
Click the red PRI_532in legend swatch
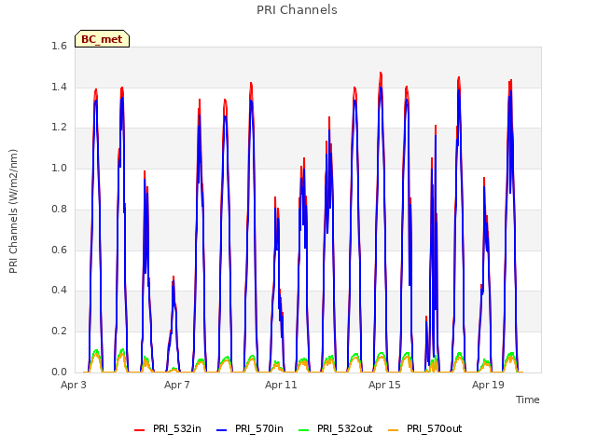(x=139, y=430)
